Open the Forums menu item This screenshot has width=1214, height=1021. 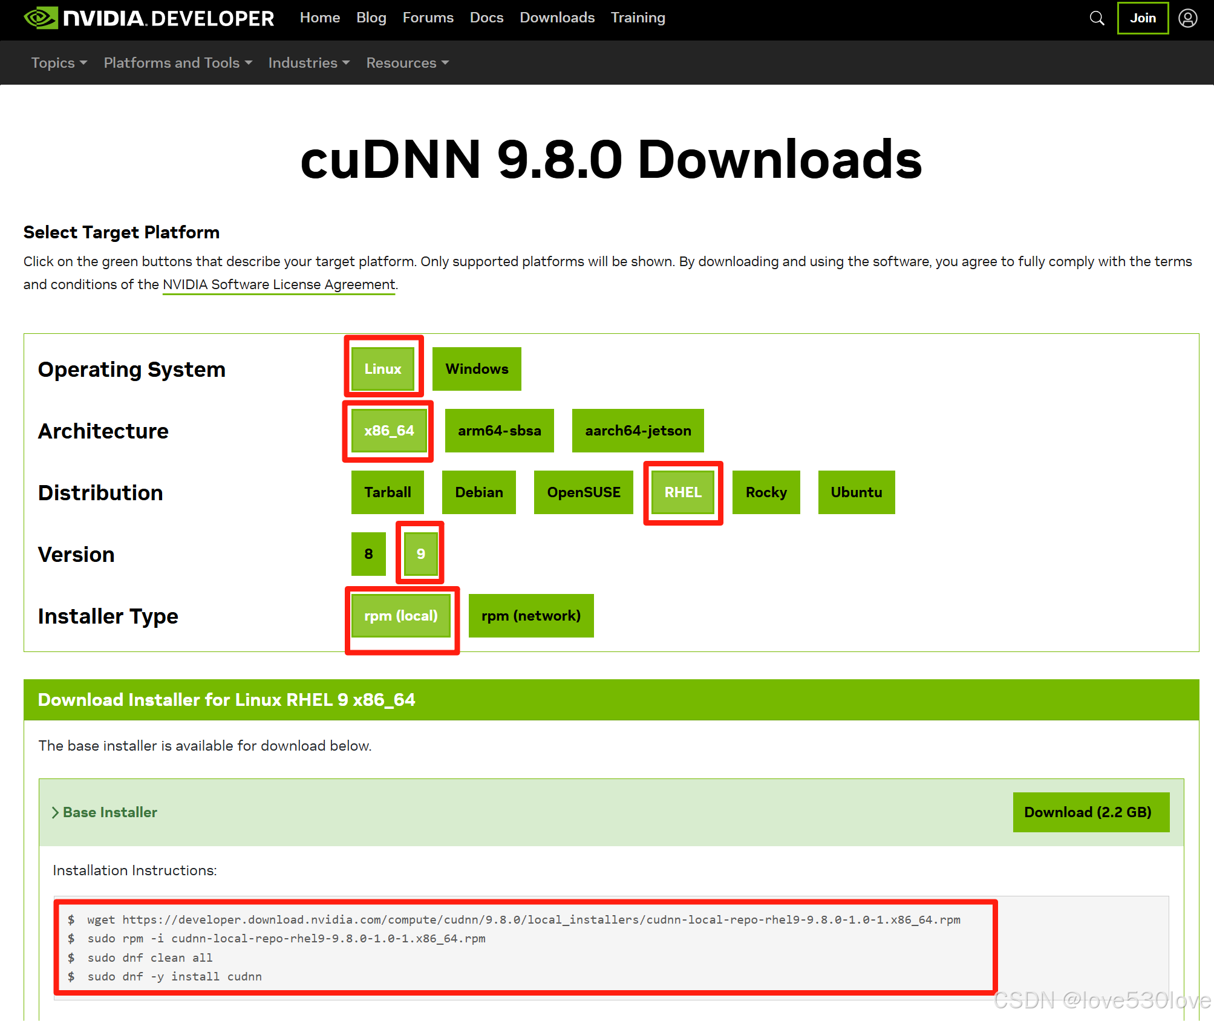tap(428, 18)
